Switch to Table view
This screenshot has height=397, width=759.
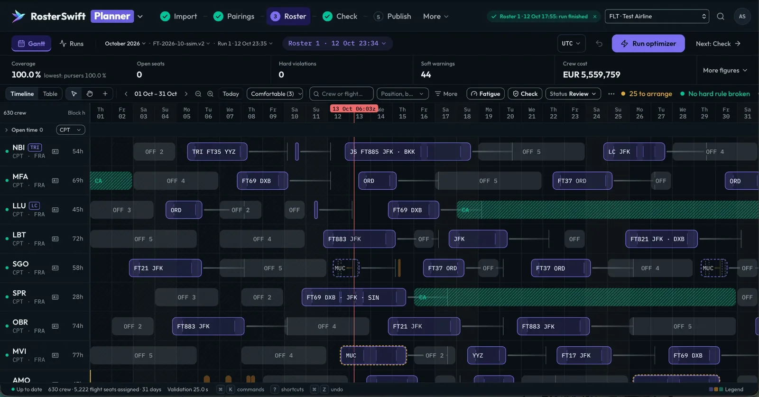click(x=50, y=94)
